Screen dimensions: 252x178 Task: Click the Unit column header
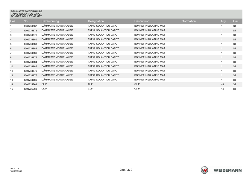236,21
